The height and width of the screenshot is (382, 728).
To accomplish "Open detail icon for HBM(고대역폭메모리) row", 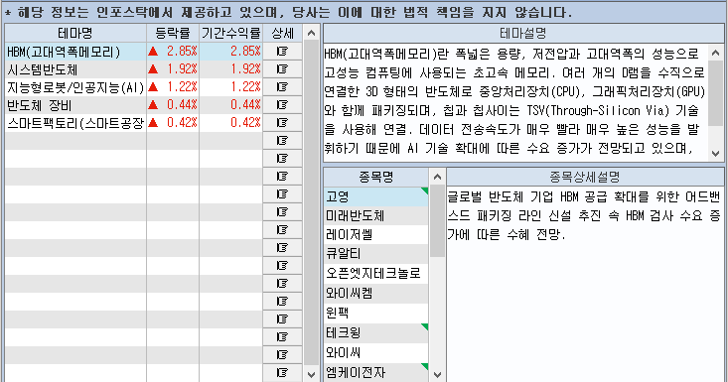I will point(282,51).
